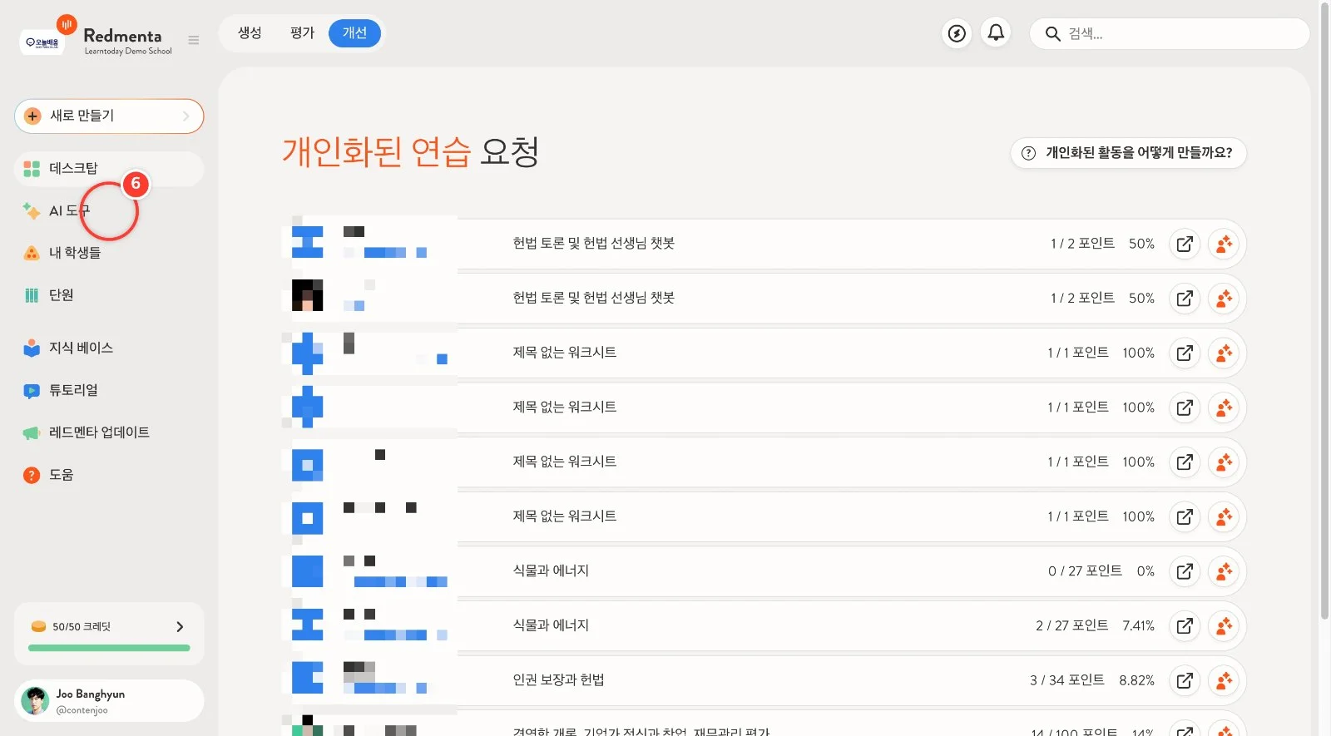1331x736 pixels.
Task: Click personalized practice icon for 인권 보장과 헌법
Action: [x=1224, y=680]
